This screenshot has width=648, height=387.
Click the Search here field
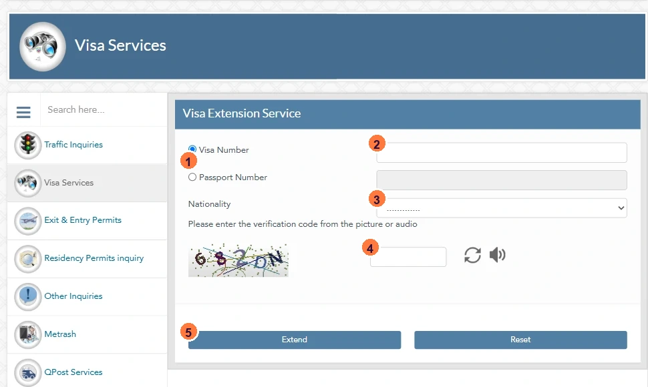(x=104, y=109)
